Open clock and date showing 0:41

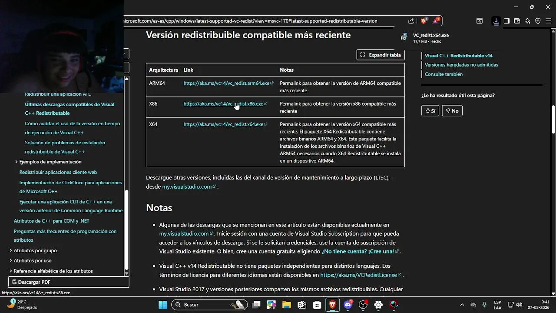[538, 305]
